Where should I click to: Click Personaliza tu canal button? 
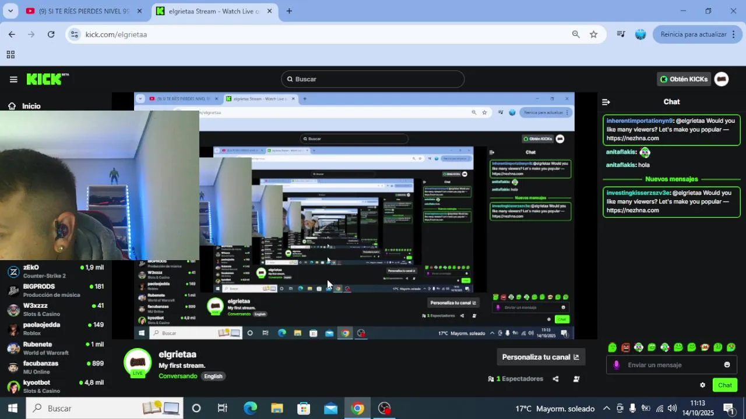point(540,357)
